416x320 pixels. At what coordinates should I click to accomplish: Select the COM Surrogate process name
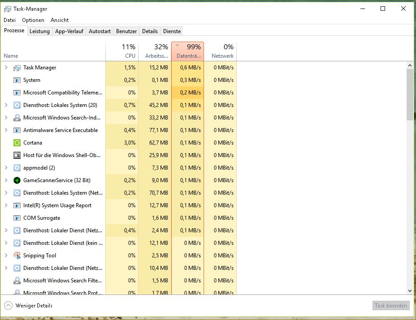42,218
